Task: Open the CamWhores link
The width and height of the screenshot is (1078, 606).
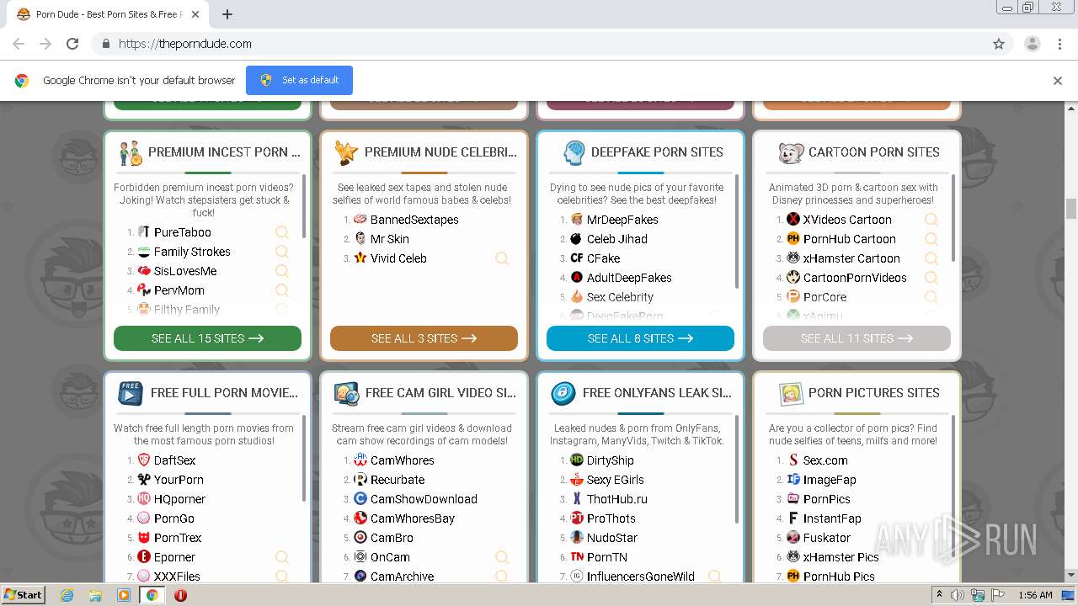Action: coord(403,460)
